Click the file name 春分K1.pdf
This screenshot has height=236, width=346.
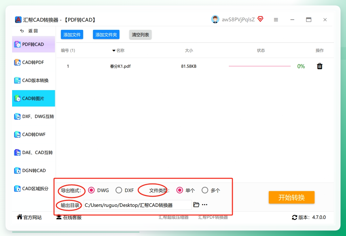[120, 66]
